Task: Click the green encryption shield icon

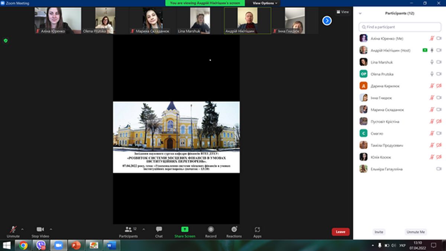Action: pyautogui.click(x=6, y=41)
